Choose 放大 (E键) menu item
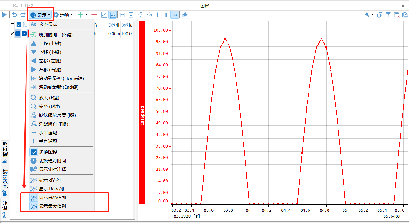This screenshot has height=223, width=409. [x=61, y=98]
